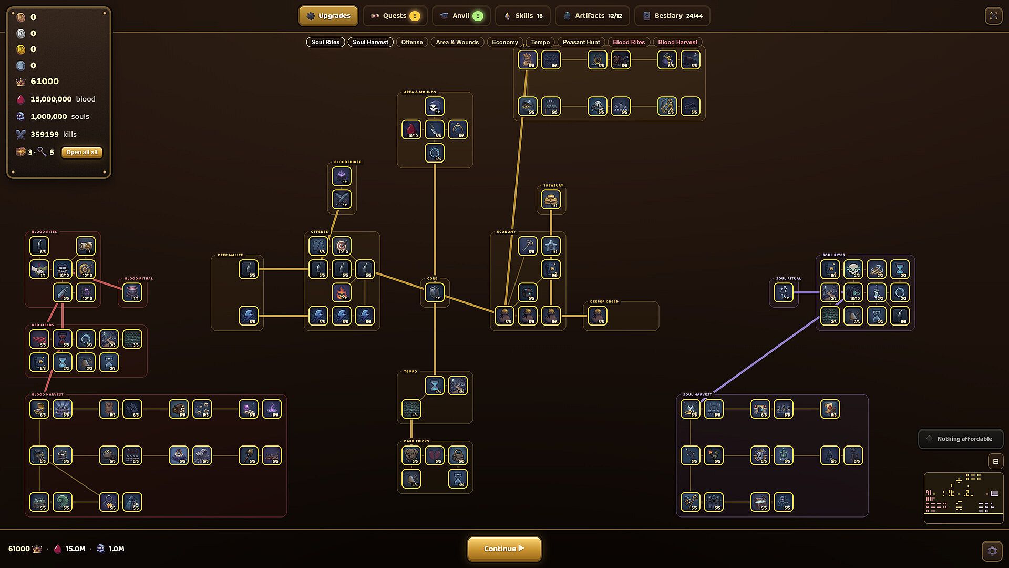The image size is (1009, 568).
Task: Collapse the minimap with the small square button
Action: point(995,461)
